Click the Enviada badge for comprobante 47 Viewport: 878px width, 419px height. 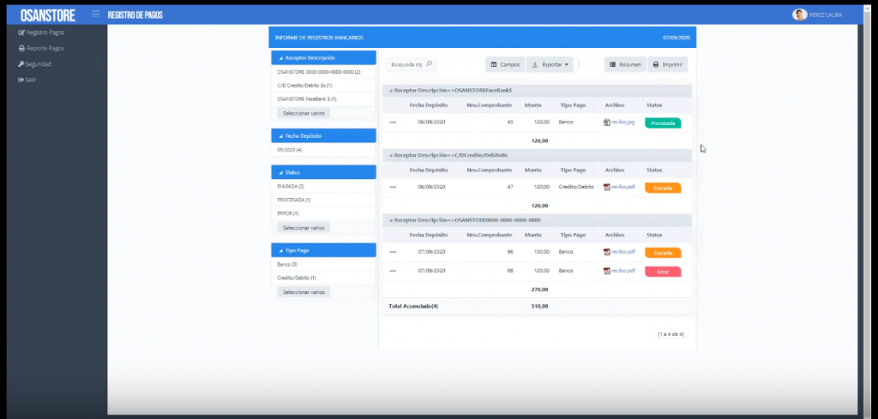pos(663,188)
